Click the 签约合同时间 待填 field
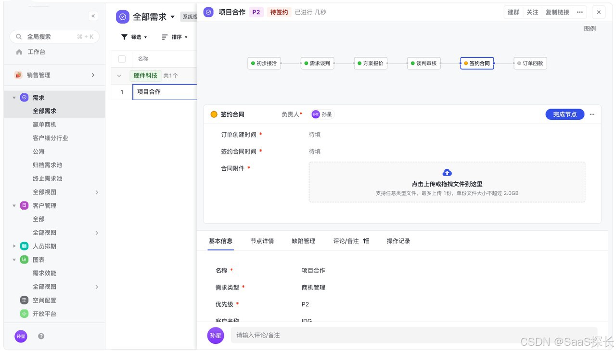Screen dimensions: 616x352 click(x=315, y=151)
